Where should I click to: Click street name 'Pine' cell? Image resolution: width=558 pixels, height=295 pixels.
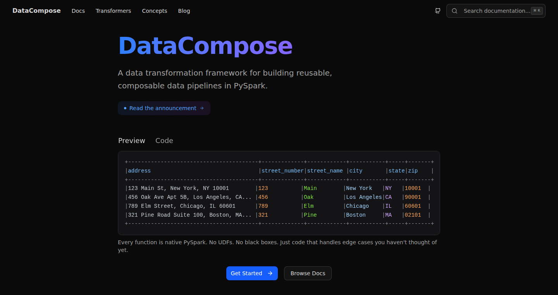[x=310, y=215]
